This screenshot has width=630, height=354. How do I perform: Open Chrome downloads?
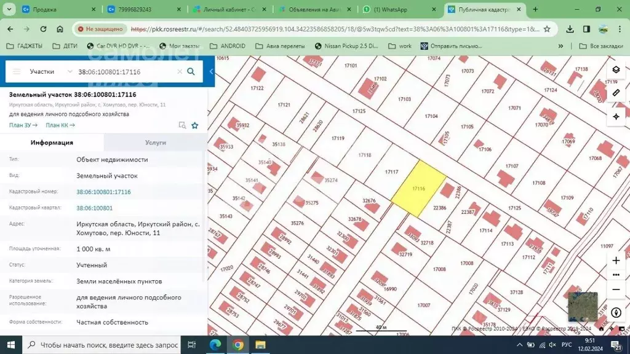[x=570, y=29]
